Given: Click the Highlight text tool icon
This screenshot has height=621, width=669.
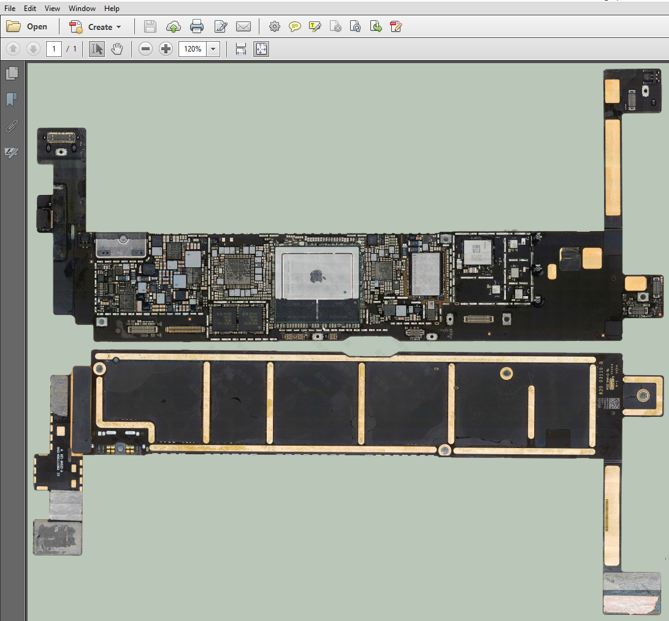Looking at the screenshot, I should point(315,26).
